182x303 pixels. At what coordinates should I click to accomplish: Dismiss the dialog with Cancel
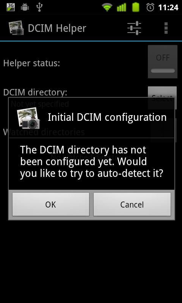coord(132,205)
